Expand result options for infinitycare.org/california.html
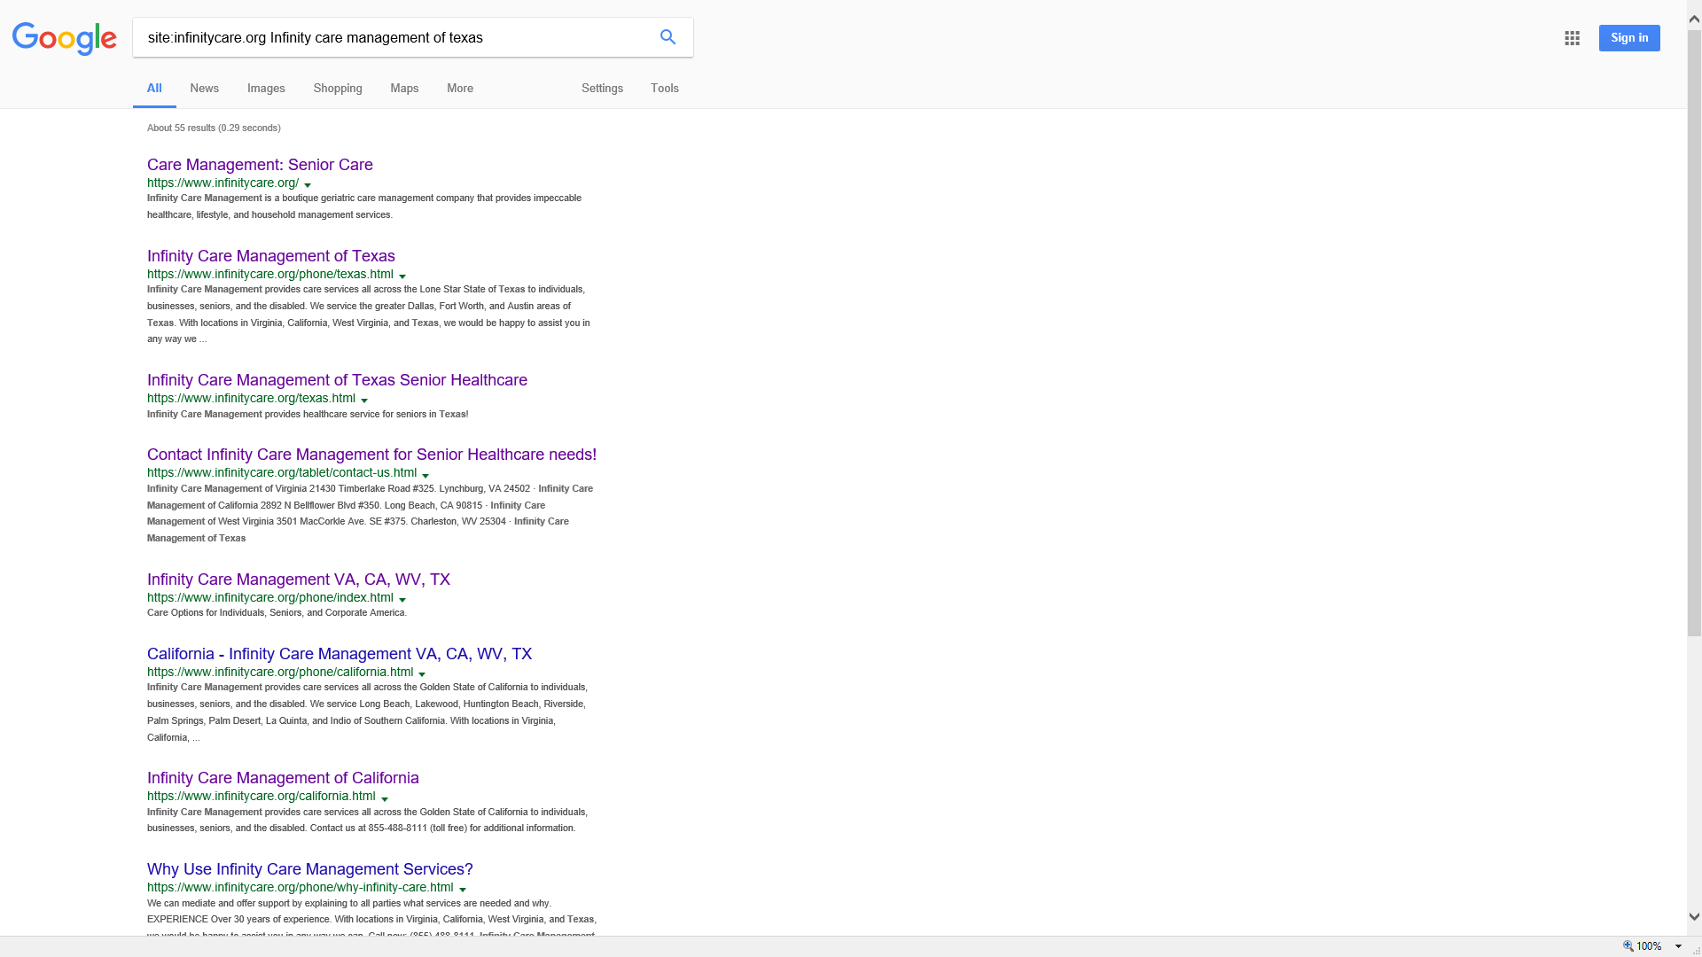The width and height of the screenshot is (1702, 957). pyautogui.click(x=386, y=797)
